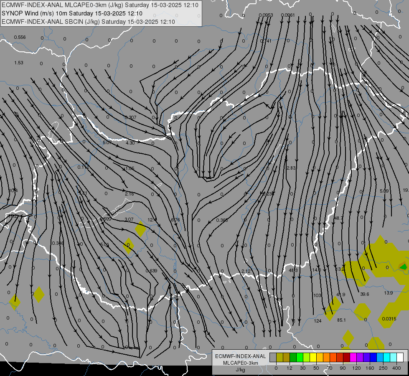Click the map value 0.556
This screenshot has width=409, height=376.
click(20, 37)
